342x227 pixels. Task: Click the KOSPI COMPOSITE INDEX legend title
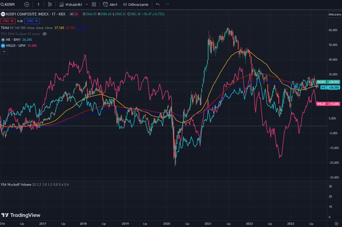[x=36, y=14]
